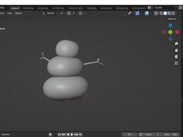Viewport: 183px width, 137px height.
Task: Open the timeline Marker menu
Action: pos(6,134)
